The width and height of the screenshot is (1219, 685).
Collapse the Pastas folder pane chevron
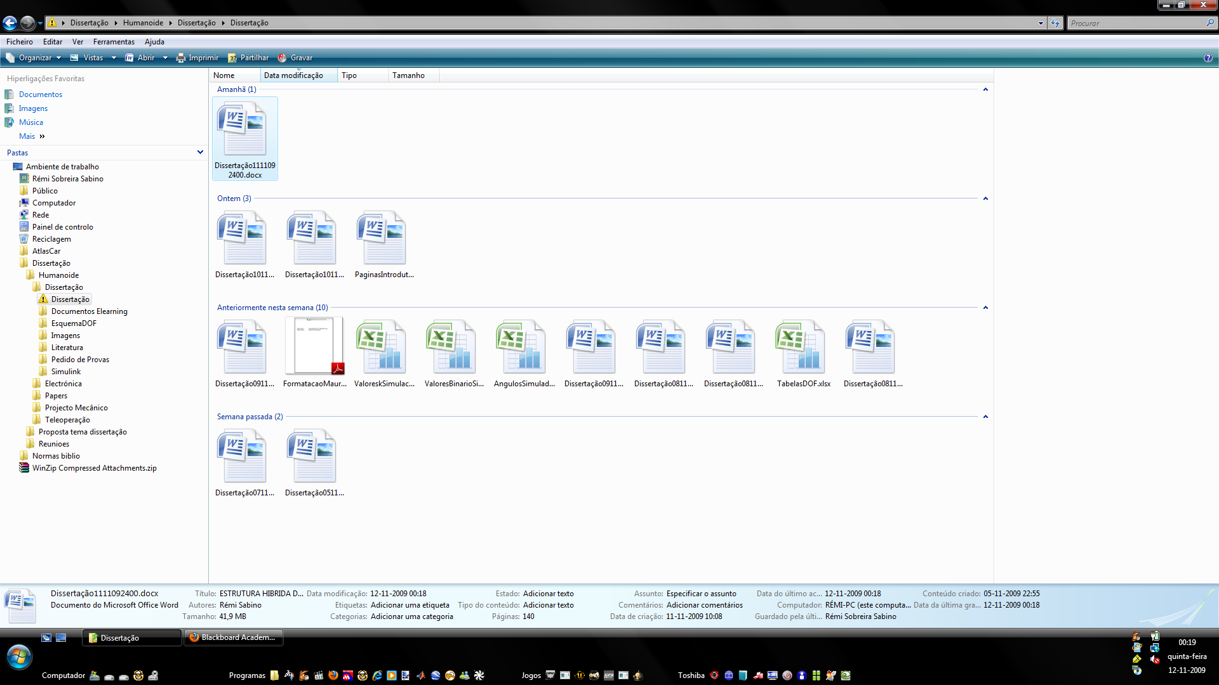200,152
